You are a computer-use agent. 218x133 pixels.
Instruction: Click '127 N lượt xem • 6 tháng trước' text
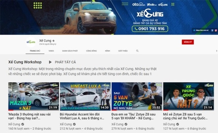[185, 129]
